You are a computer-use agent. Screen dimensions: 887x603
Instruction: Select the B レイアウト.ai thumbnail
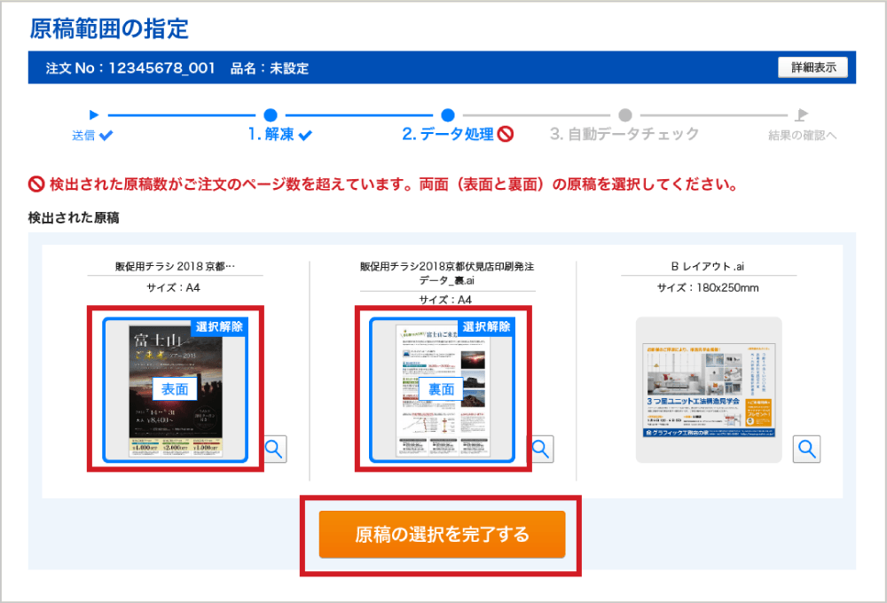pyautogui.click(x=709, y=389)
